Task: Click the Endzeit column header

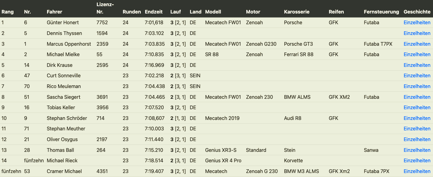Action: pos(154,12)
